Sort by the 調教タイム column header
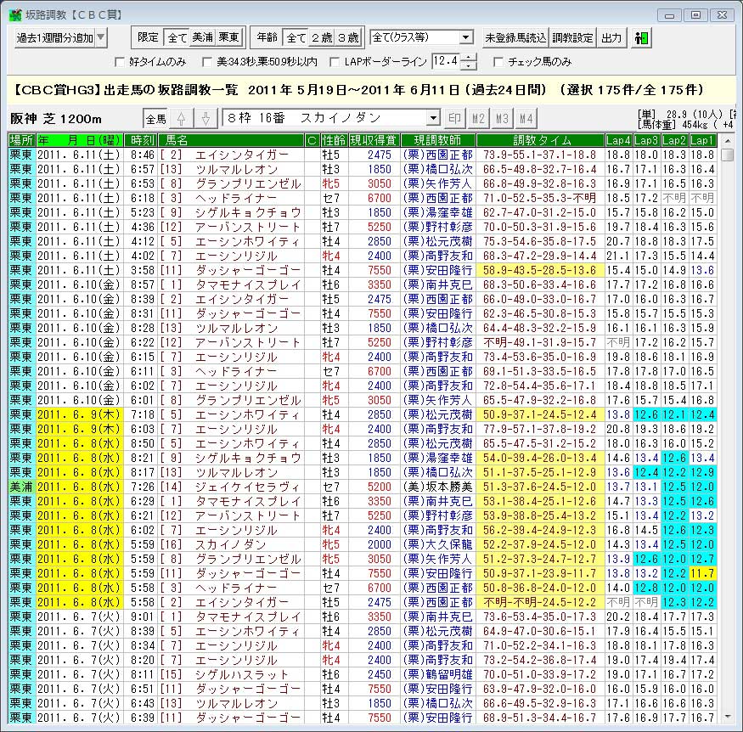Image resolution: width=743 pixels, height=732 pixels. [539, 139]
